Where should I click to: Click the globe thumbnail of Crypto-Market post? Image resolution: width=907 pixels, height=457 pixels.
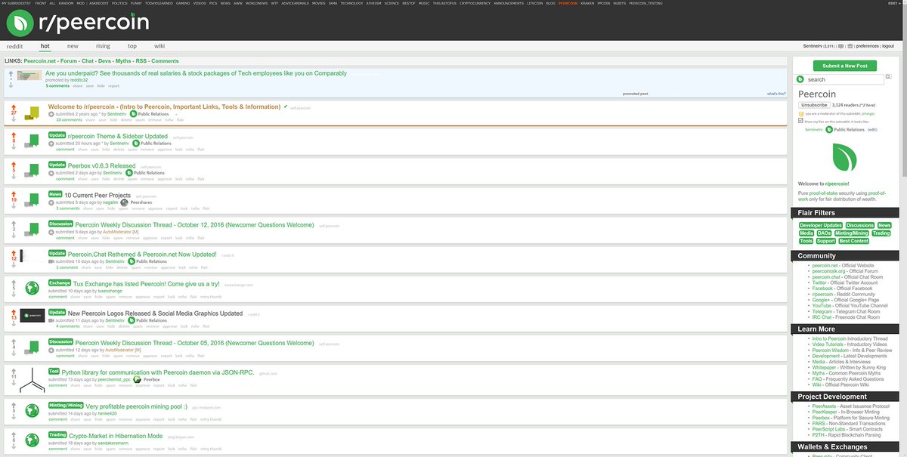[x=32, y=440]
